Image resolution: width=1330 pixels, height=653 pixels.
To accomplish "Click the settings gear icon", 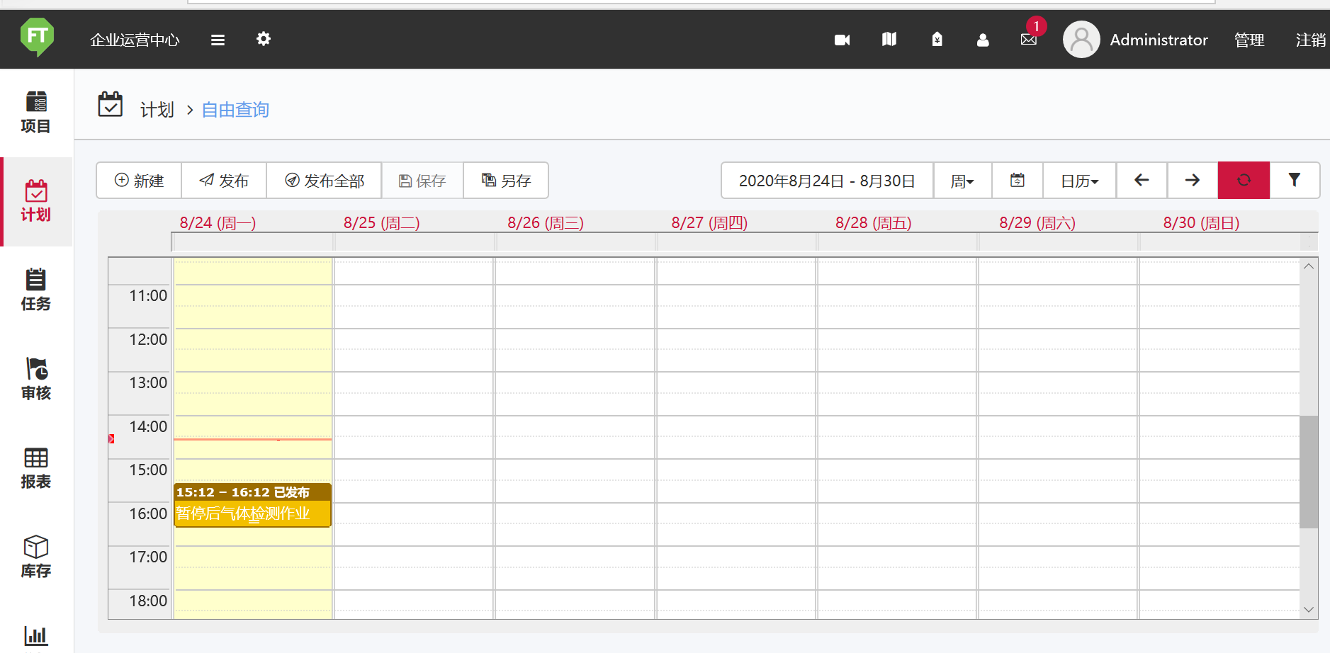I will (264, 39).
